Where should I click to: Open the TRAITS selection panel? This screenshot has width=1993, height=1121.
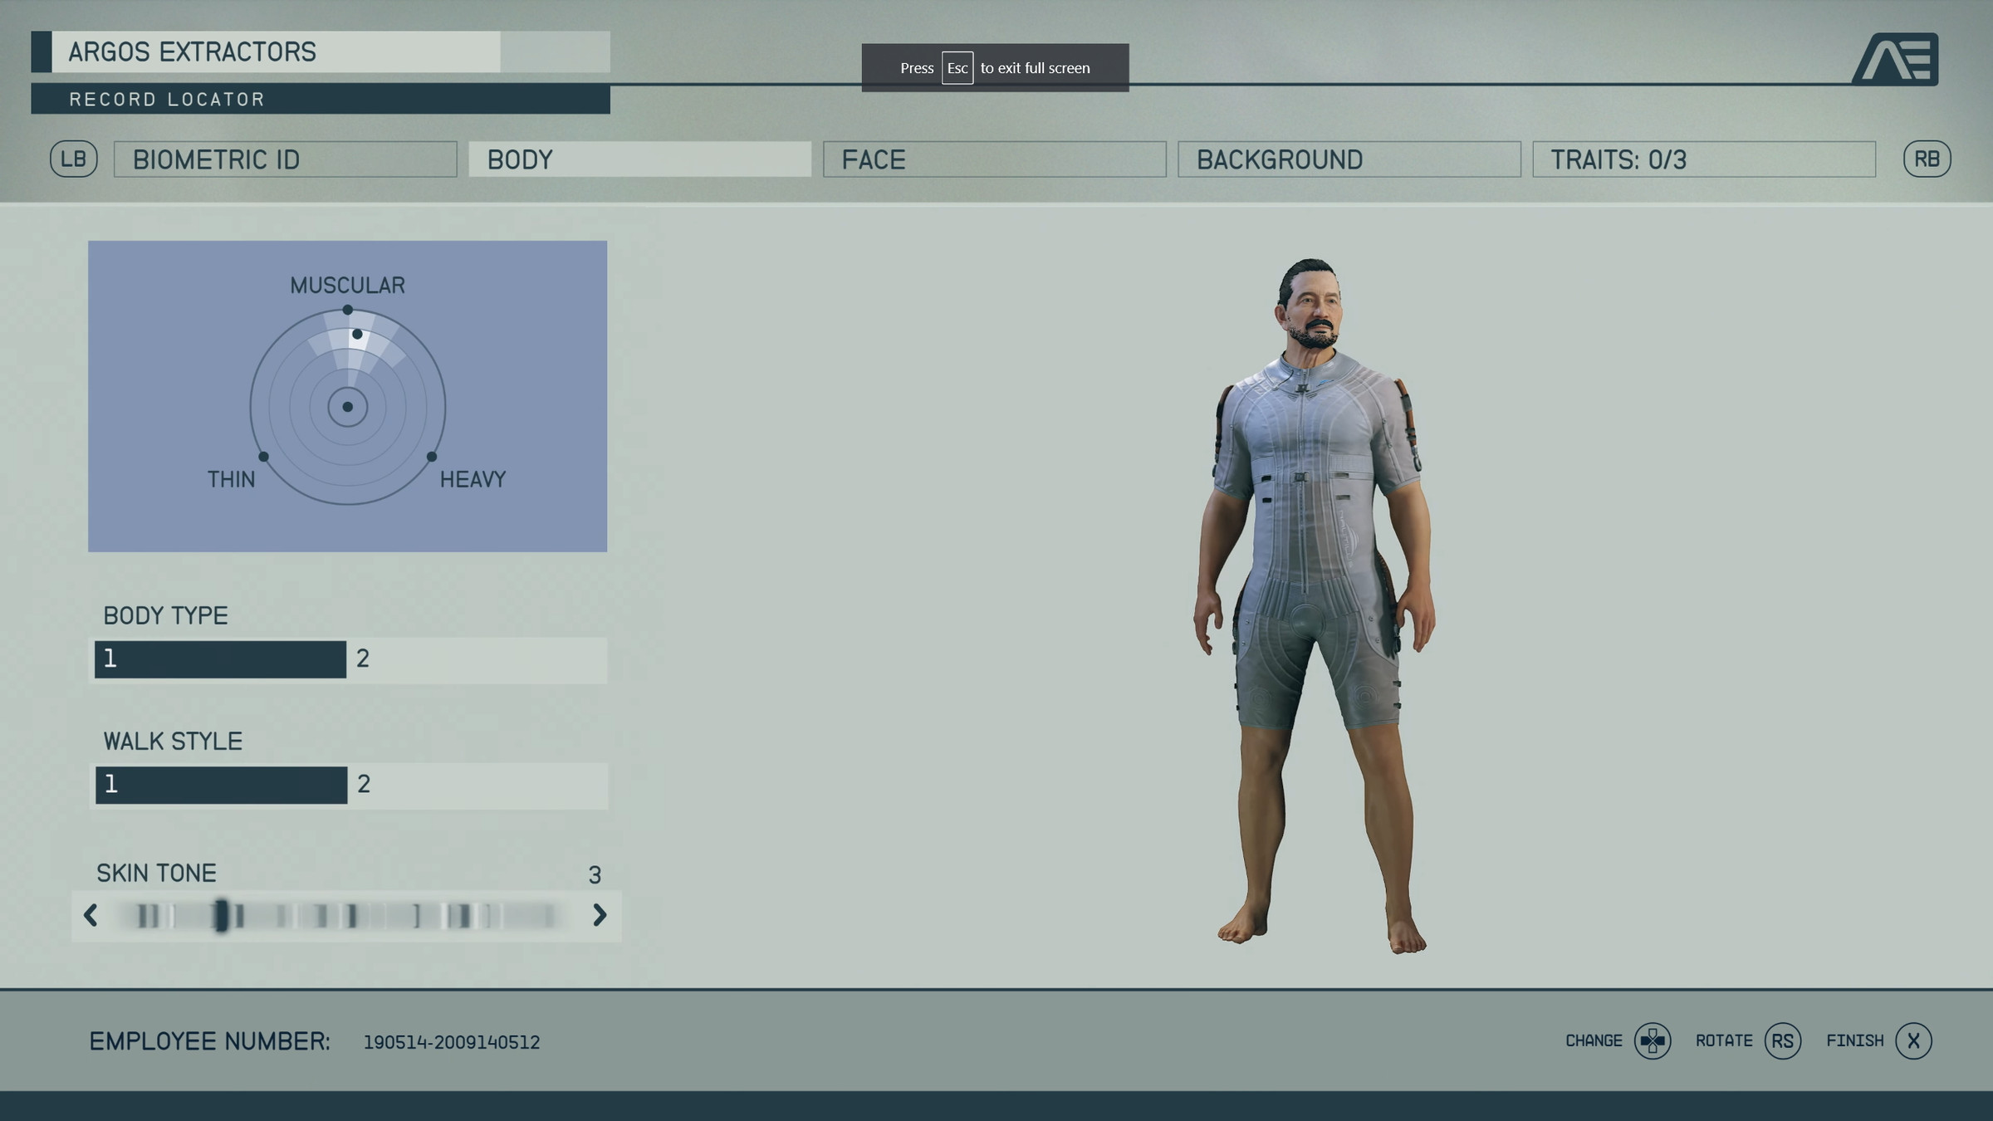point(1703,158)
